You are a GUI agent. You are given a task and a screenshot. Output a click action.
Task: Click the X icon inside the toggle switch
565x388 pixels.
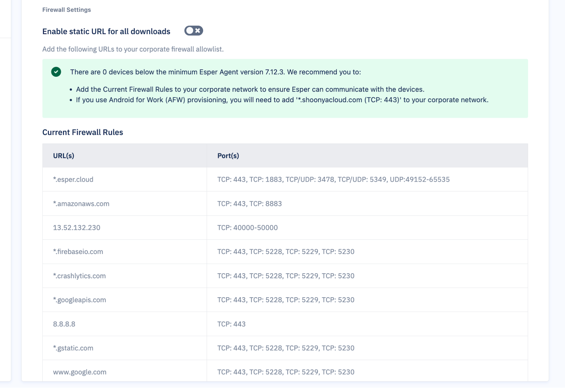click(x=197, y=31)
